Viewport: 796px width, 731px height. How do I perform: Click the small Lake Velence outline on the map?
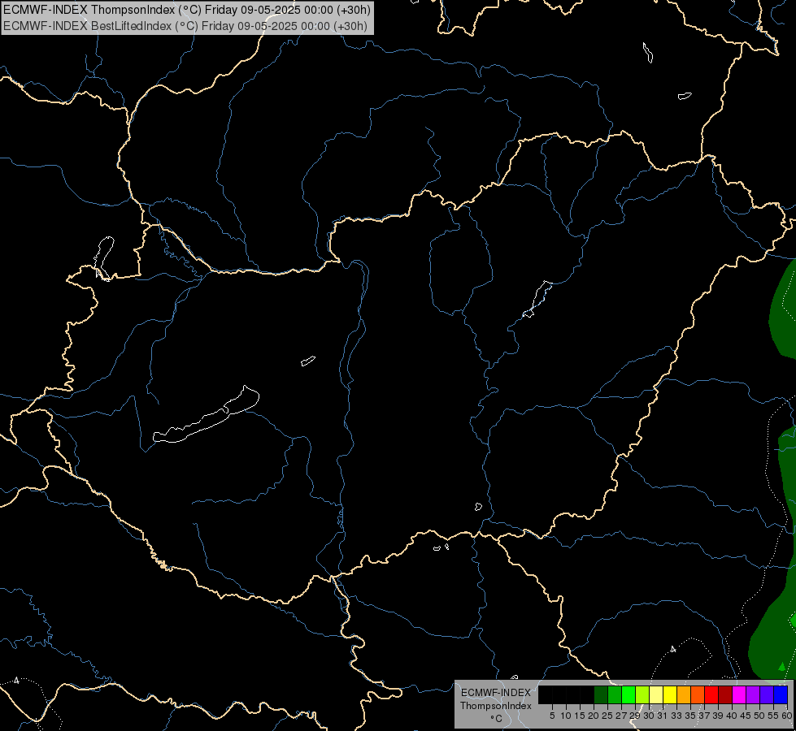point(308,361)
